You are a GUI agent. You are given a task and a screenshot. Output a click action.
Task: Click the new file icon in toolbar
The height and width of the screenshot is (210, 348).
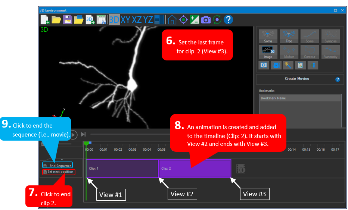(x=45, y=20)
